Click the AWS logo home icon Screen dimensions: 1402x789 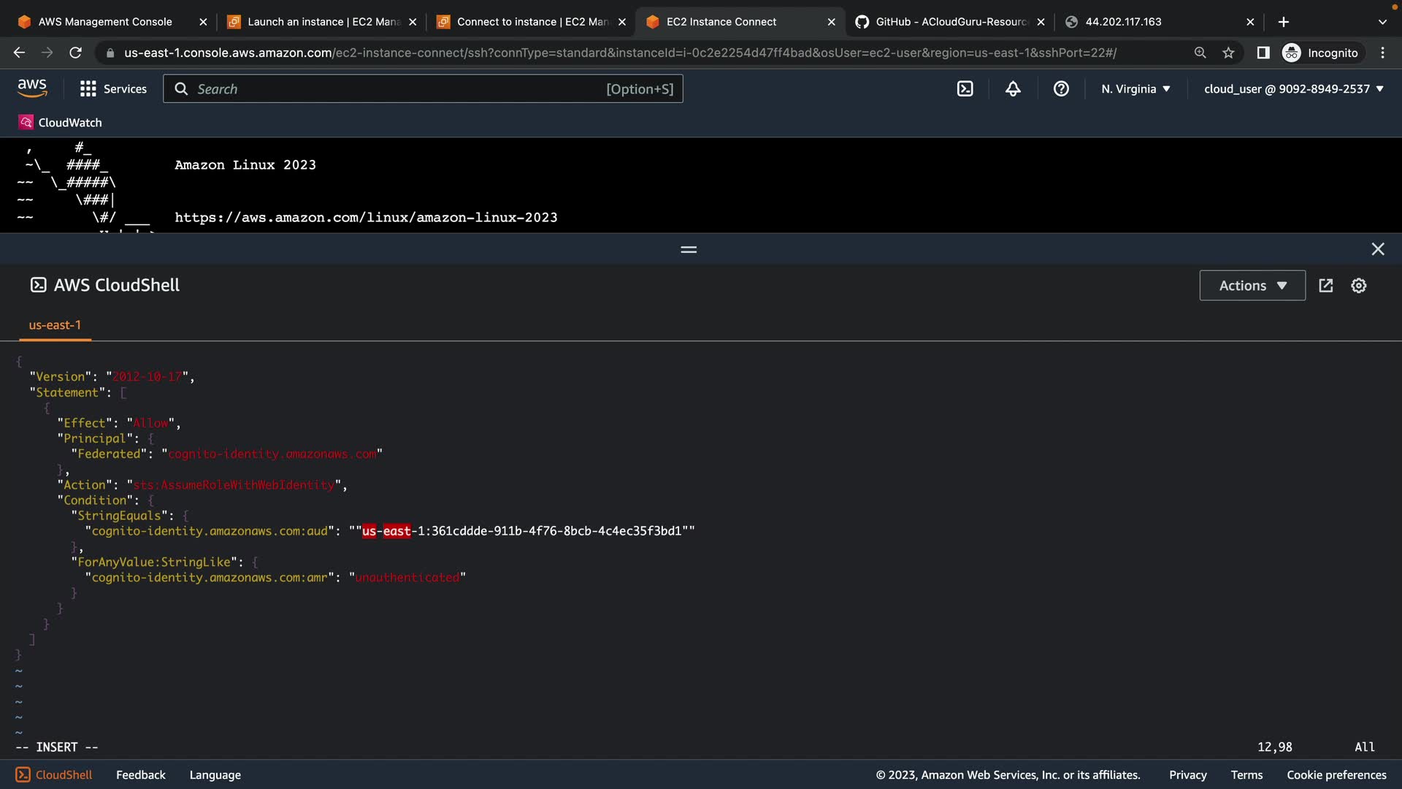tap(32, 88)
